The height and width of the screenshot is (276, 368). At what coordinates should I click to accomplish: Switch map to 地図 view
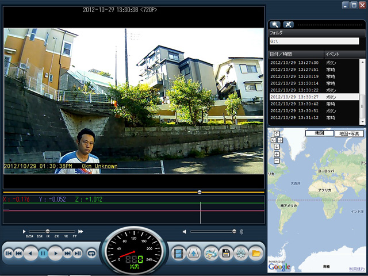pyautogui.click(x=319, y=133)
